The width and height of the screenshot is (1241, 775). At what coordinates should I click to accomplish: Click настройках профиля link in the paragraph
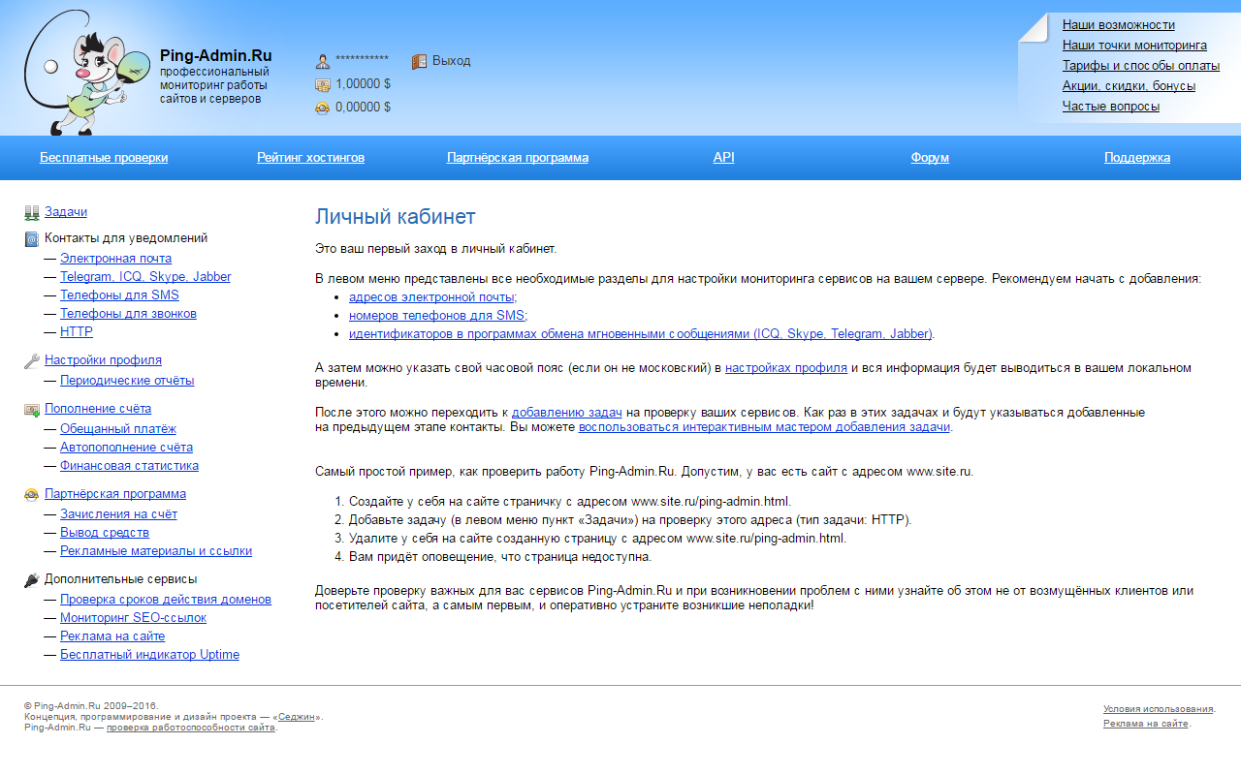[786, 368]
